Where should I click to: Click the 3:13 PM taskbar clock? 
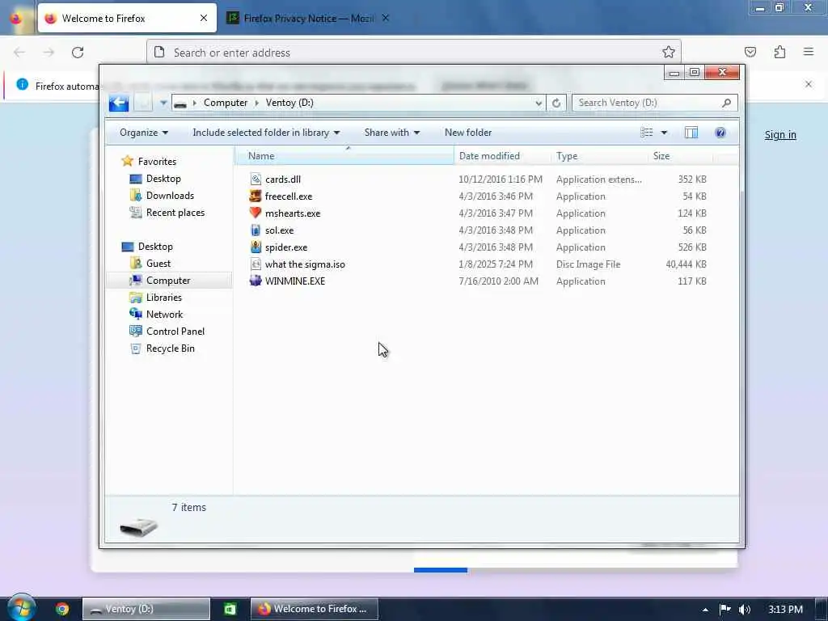click(785, 610)
